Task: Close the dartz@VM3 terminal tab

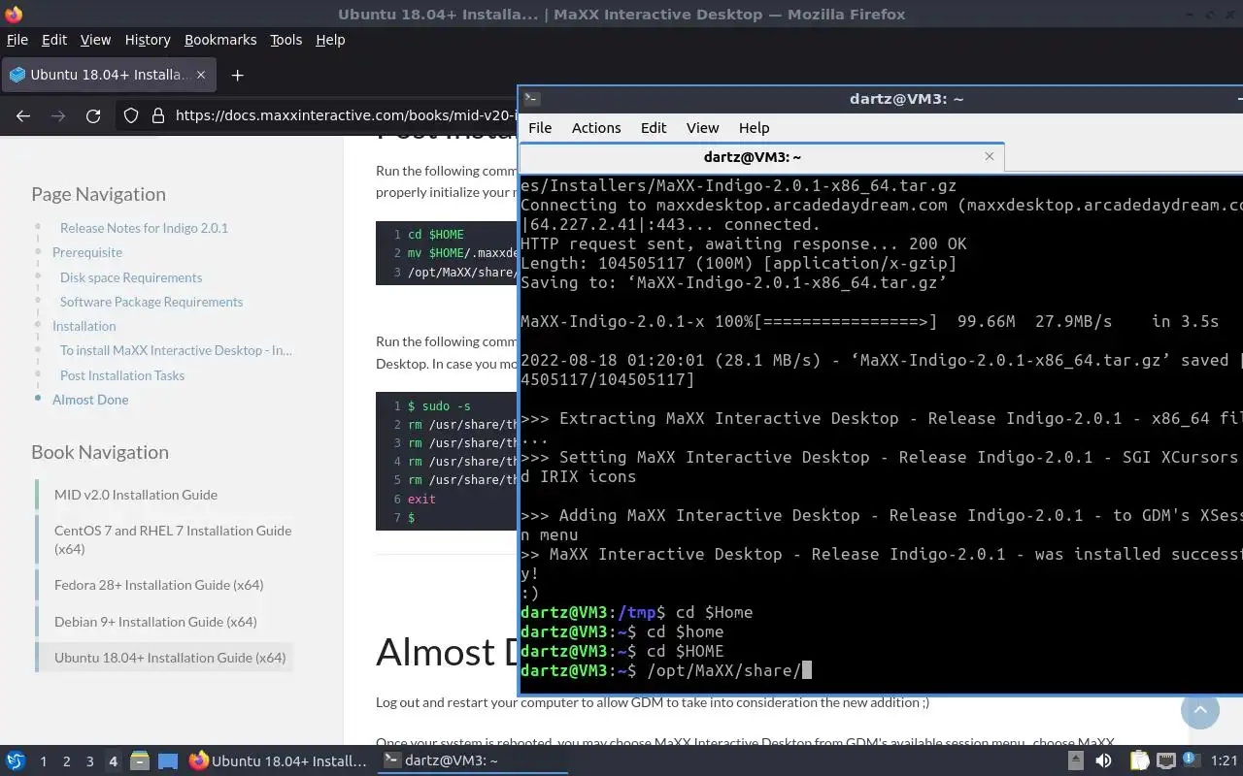Action: pyautogui.click(x=990, y=156)
